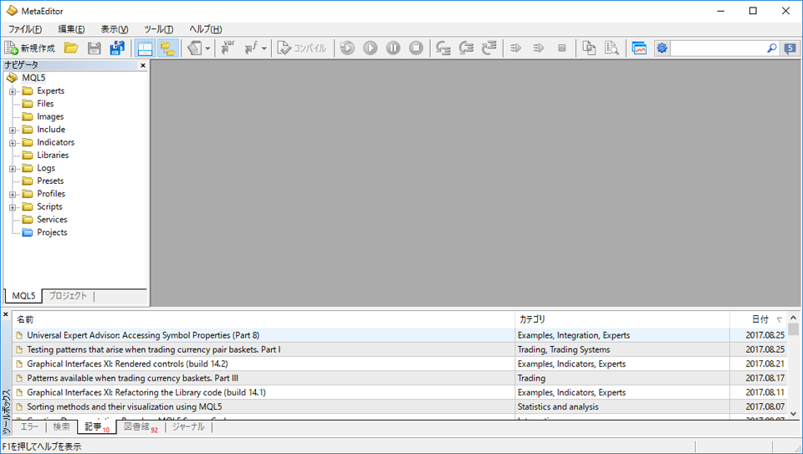Click the stop debugging icon
The height and width of the screenshot is (454, 803).
(416, 48)
